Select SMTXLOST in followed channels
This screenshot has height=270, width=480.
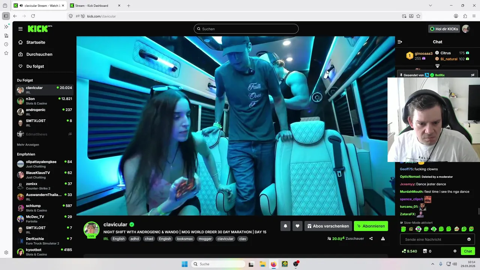coord(45,123)
